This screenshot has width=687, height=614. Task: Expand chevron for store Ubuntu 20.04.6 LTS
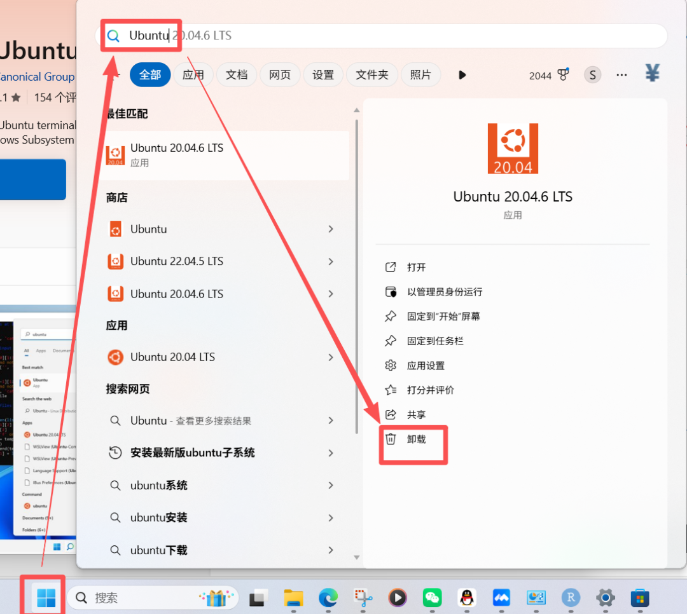pyautogui.click(x=331, y=294)
